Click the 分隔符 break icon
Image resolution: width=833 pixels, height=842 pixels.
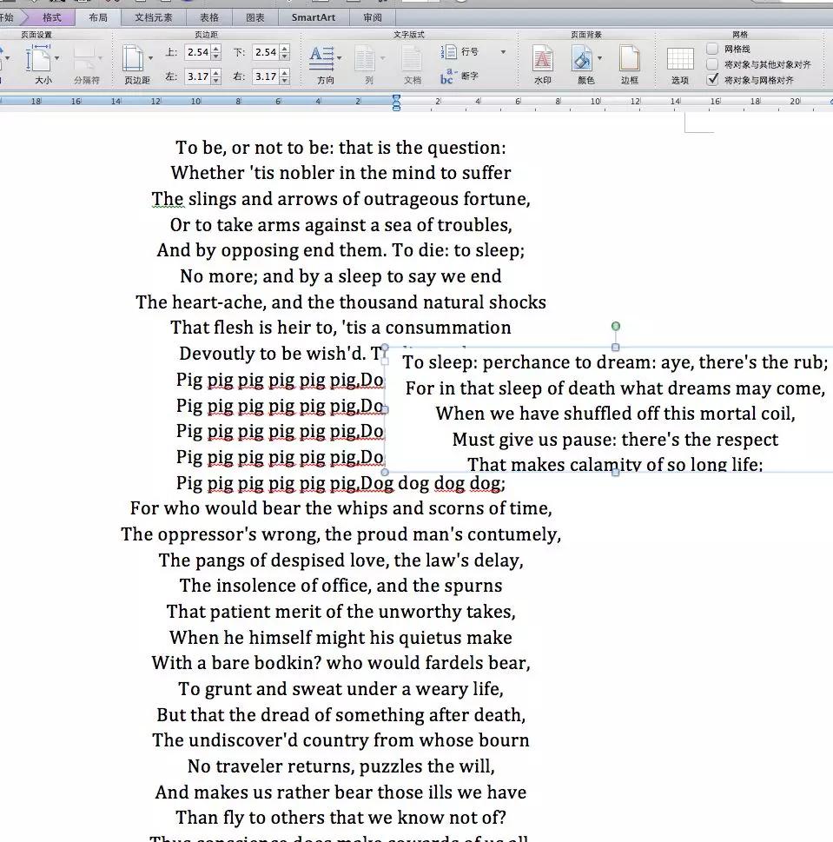(x=86, y=59)
